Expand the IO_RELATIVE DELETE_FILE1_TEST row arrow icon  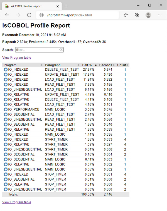pos(6,99)
